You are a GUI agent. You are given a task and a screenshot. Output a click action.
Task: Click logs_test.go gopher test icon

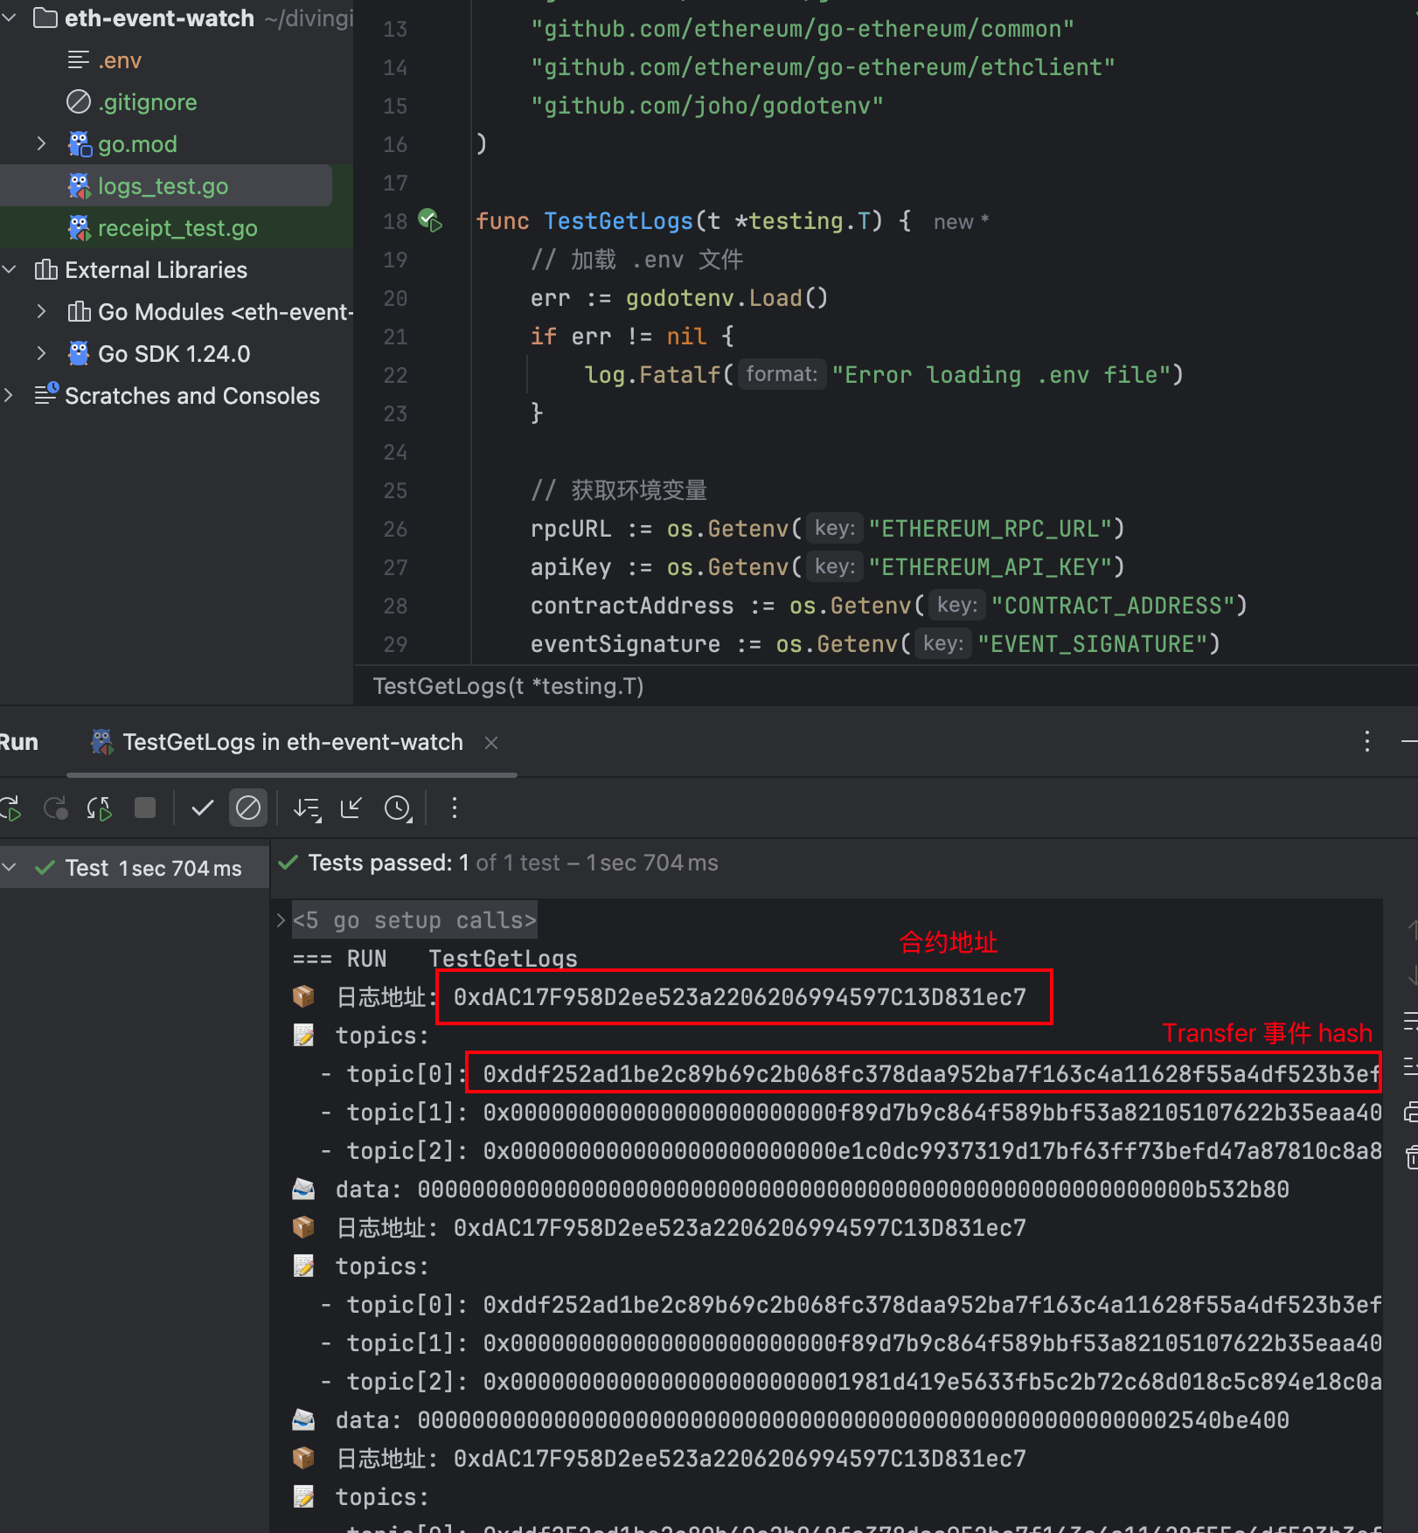[80, 185]
